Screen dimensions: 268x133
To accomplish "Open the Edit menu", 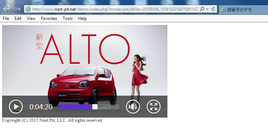I will point(18,19).
